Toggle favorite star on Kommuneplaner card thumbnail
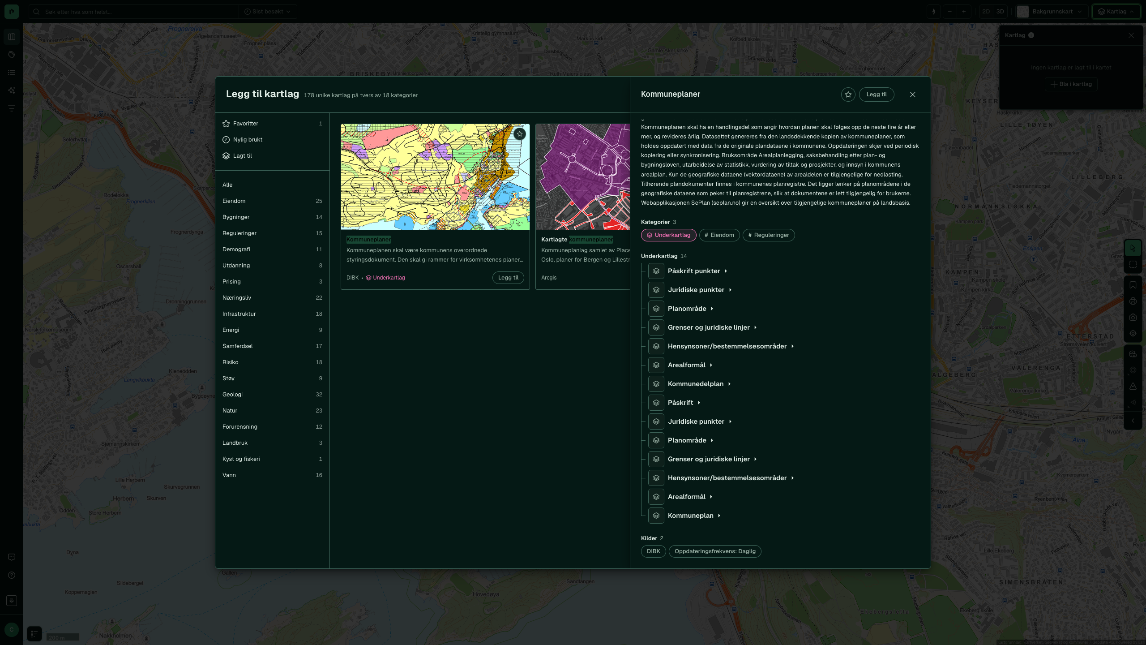This screenshot has height=645, width=1146. [520, 134]
